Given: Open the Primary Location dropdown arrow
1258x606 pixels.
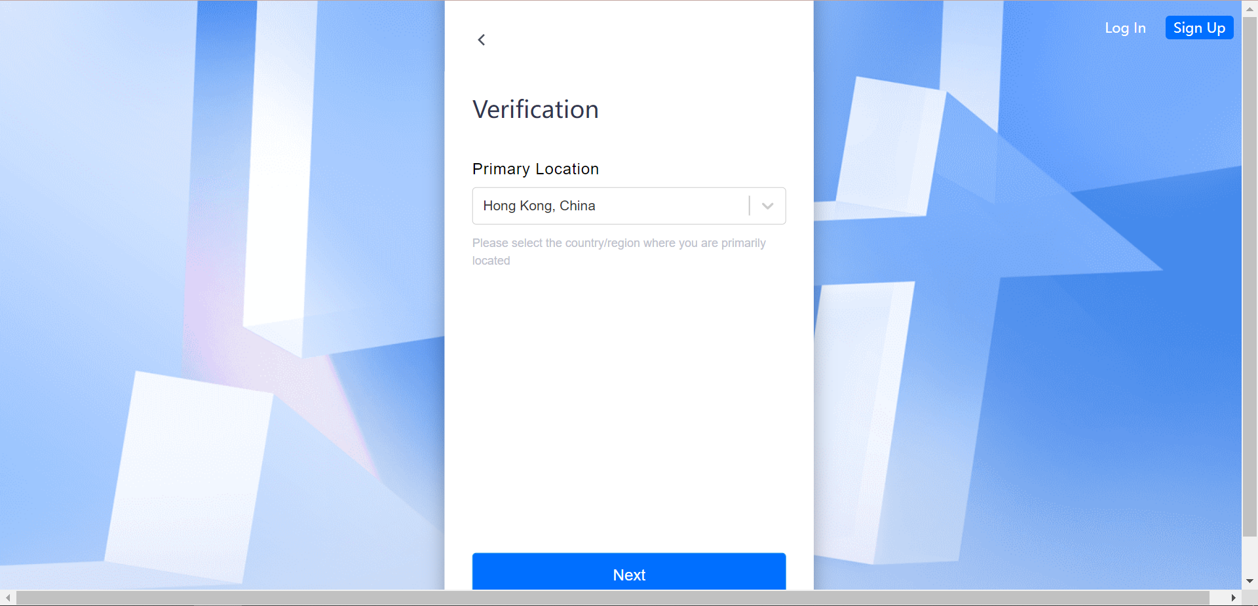Looking at the screenshot, I should point(768,206).
